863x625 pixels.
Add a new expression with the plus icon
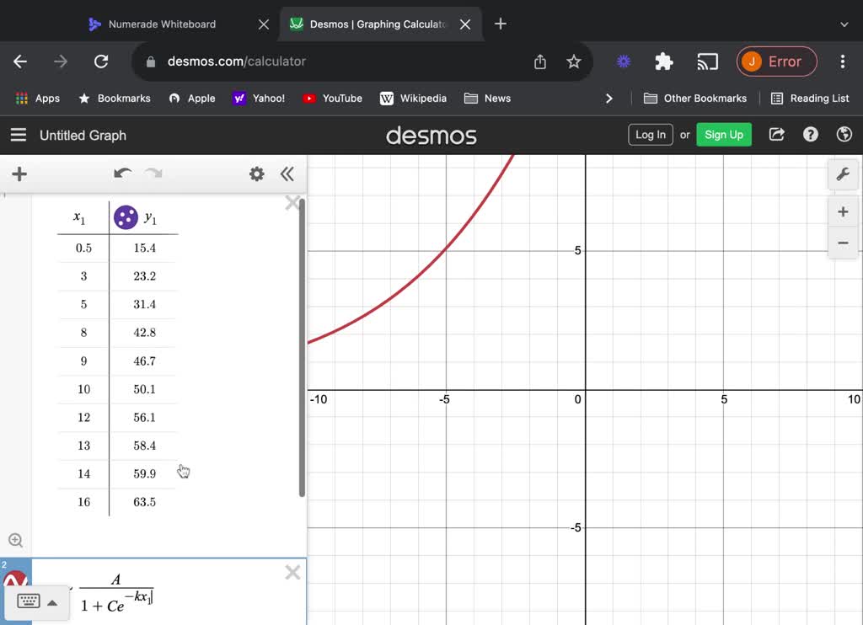(x=19, y=174)
